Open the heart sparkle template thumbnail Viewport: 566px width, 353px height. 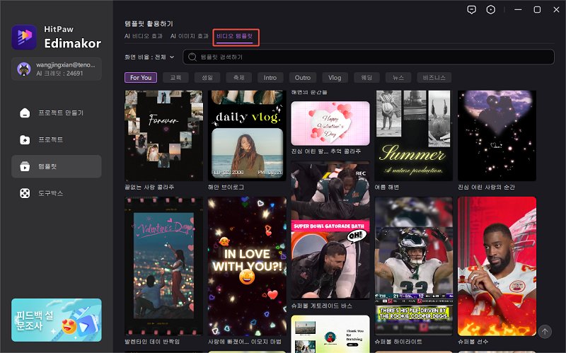coord(497,135)
